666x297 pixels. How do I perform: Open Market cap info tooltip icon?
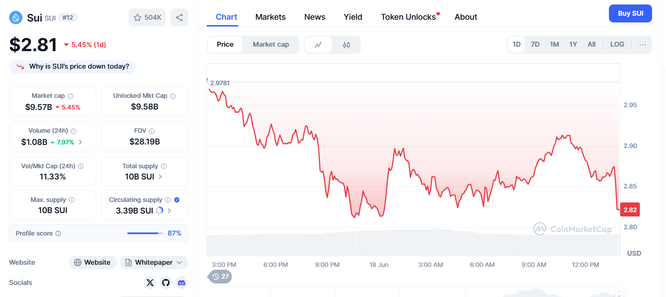point(71,96)
